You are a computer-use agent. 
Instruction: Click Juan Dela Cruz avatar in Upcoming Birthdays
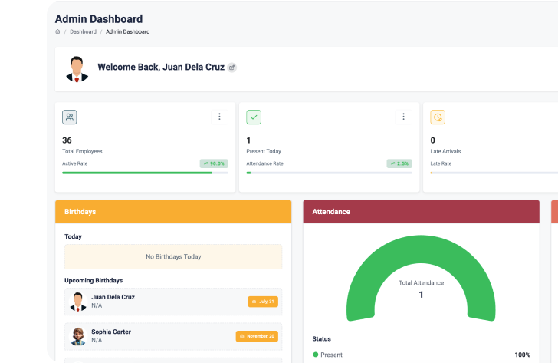tap(77, 302)
